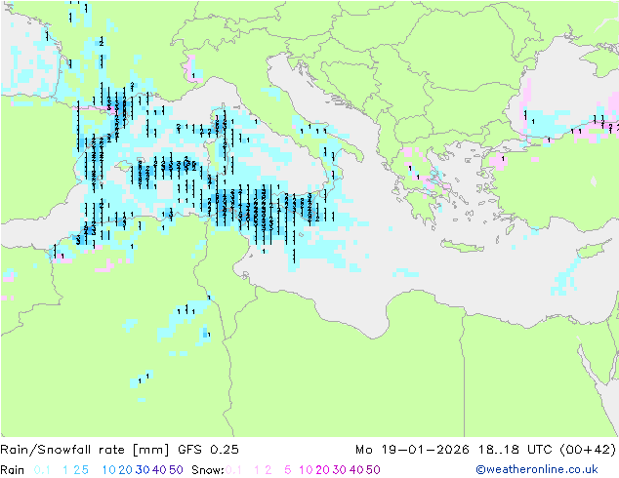Click the 'GFS 0.25' model label

[x=208, y=450]
